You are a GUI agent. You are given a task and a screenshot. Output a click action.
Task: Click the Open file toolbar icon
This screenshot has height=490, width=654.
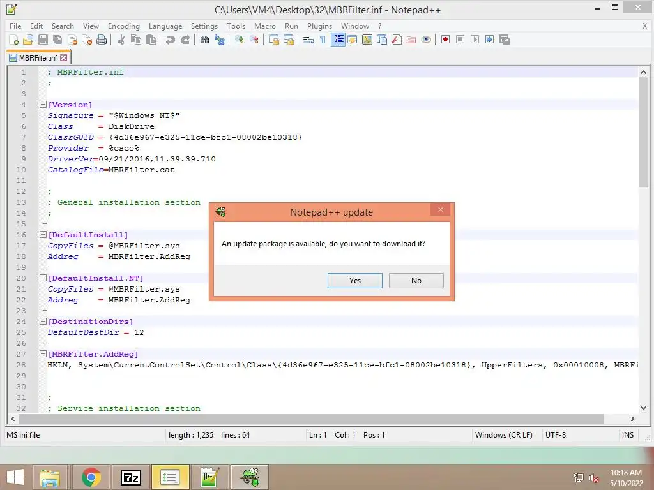28,40
